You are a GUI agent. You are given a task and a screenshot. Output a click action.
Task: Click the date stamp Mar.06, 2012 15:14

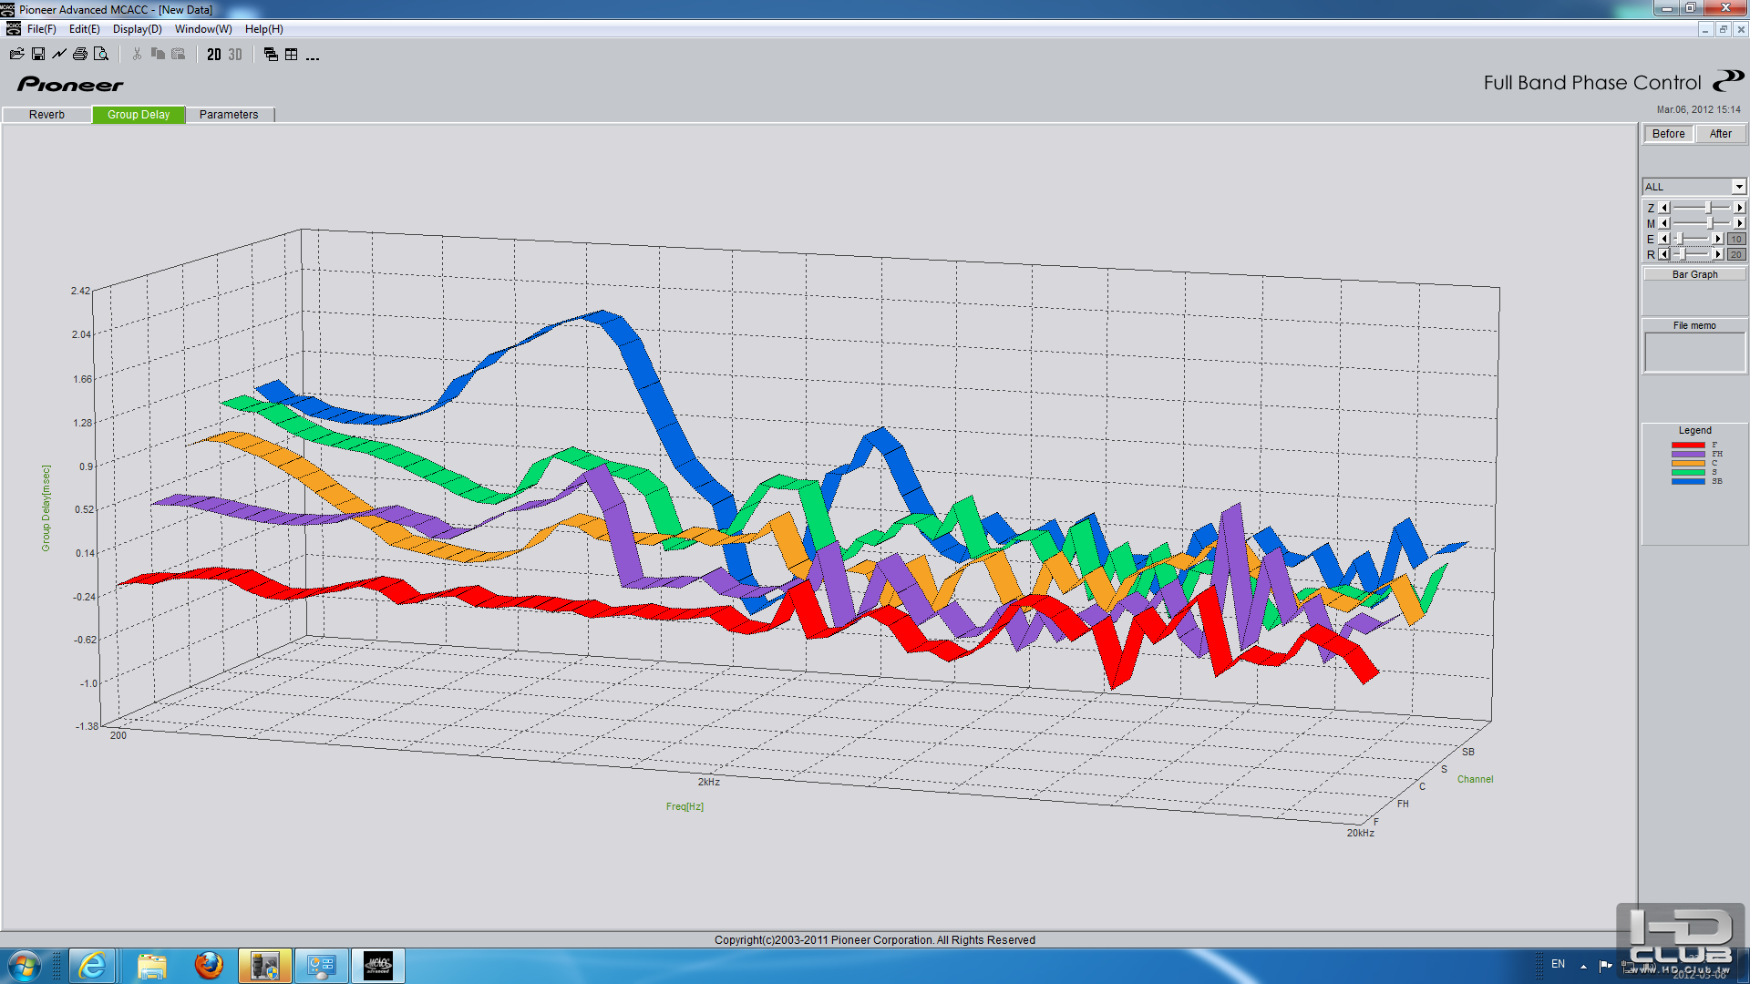(x=1698, y=109)
